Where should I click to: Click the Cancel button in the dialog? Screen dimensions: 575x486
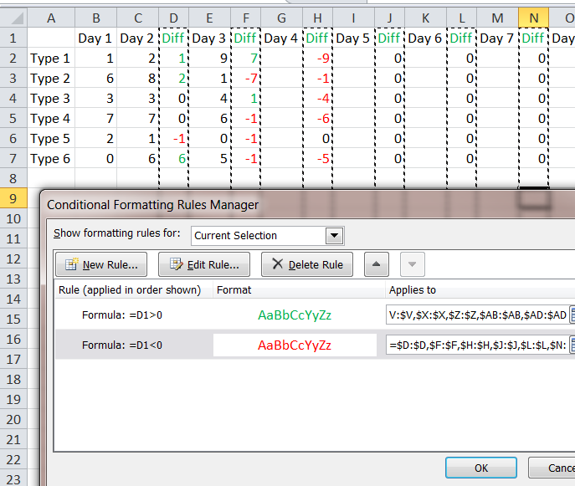552,468
